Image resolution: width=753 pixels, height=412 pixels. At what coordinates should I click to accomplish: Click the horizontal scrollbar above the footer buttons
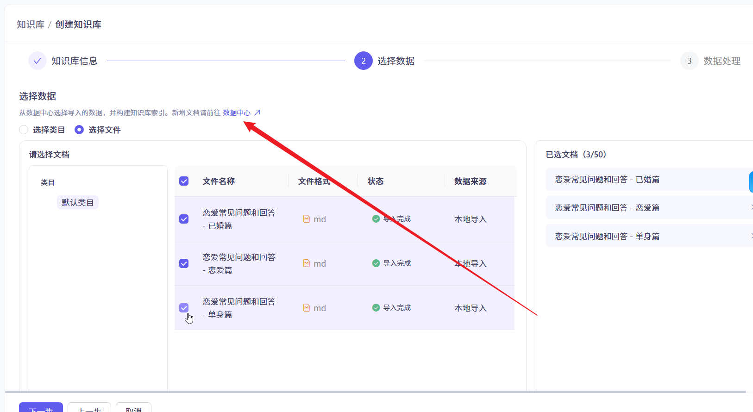click(376, 392)
